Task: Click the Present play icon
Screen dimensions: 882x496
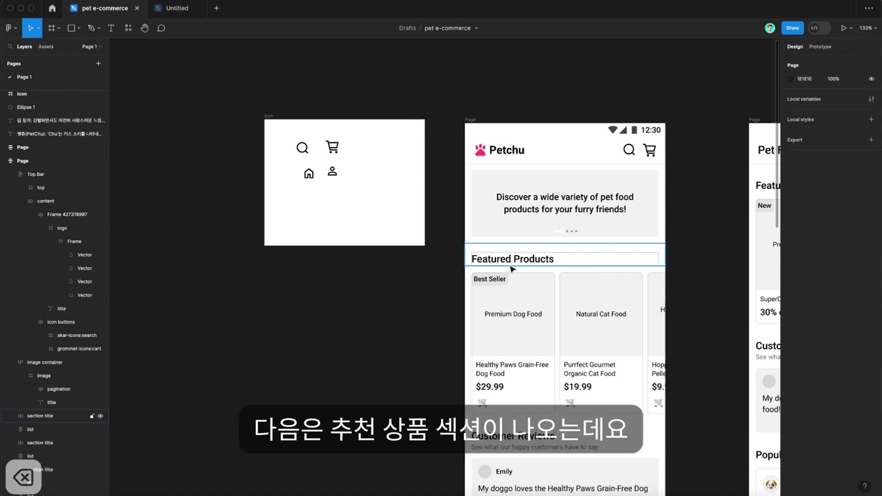Action: click(x=843, y=28)
